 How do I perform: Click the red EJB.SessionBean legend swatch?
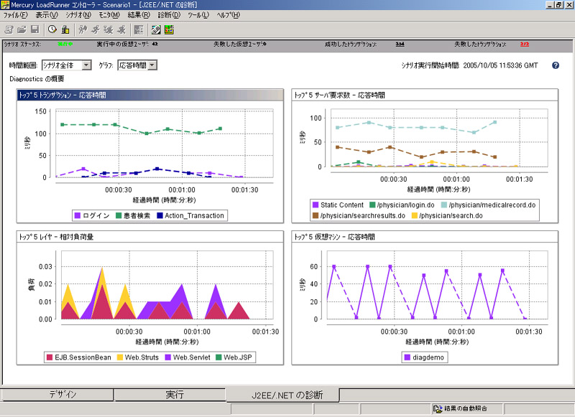click(50, 357)
